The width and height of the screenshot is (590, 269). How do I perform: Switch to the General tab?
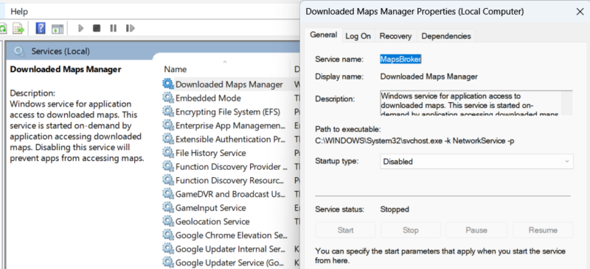(323, 35)
